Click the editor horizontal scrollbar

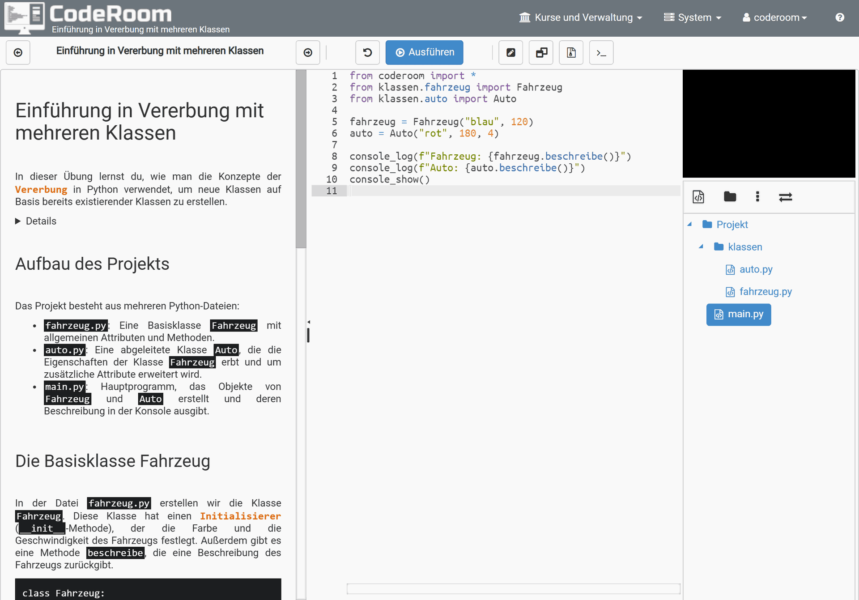[514, 589]
